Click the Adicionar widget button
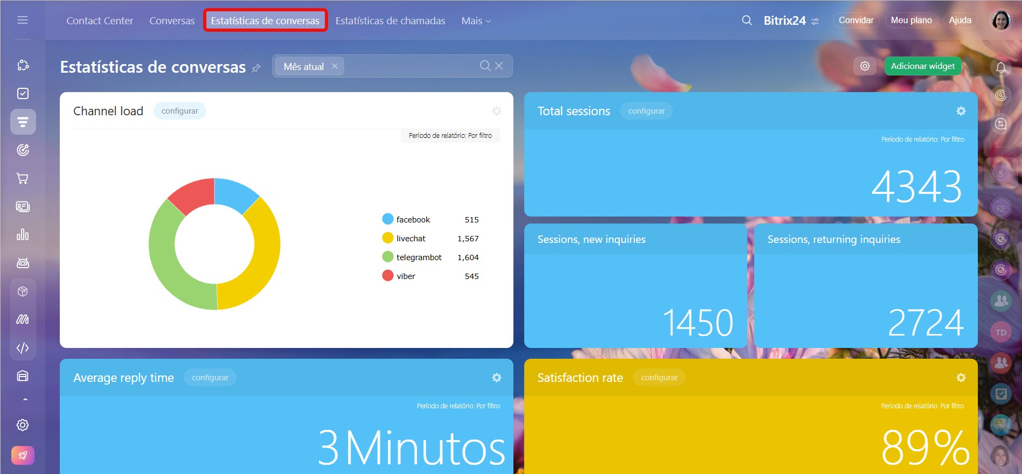 click(x=922, y=66)
